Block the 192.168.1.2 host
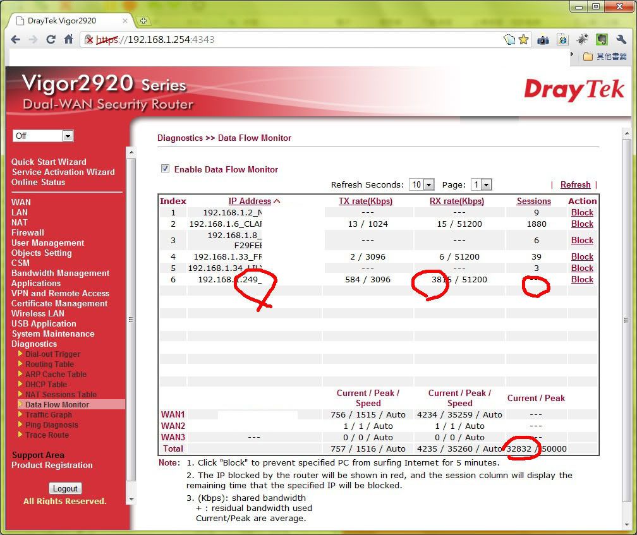Viewport: 637px width, 535px height. (x=582, y=212)
